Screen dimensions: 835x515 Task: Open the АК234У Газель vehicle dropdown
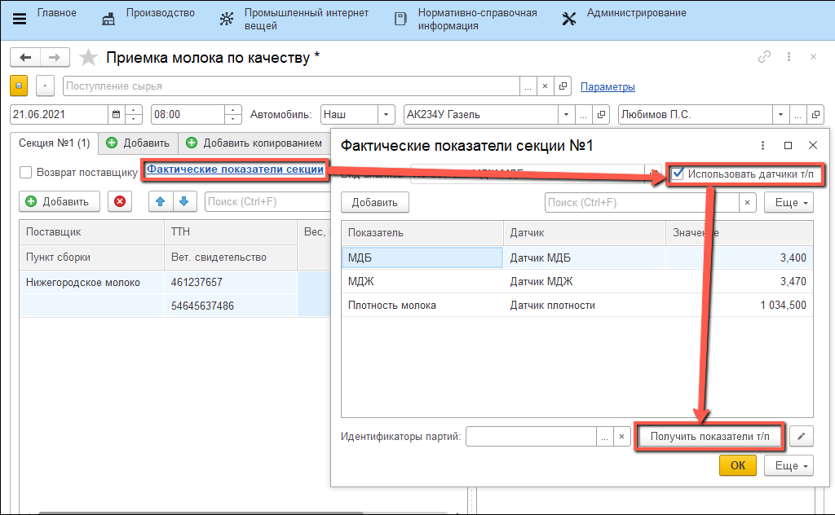coord(563,115)
